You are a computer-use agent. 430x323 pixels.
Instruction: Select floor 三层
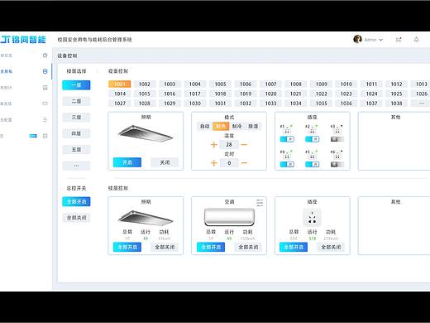[76, 118]
